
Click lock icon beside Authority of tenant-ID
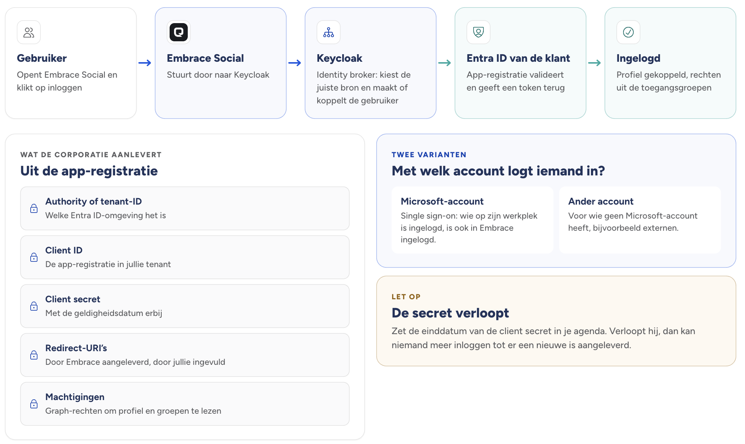pyautogui.click(x=34, y=208)
